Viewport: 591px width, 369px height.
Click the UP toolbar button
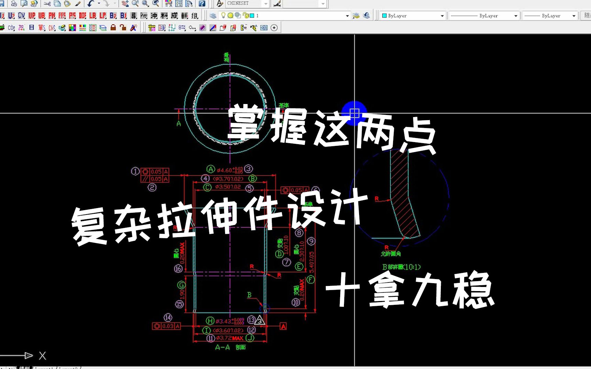pyautogui.click(x=32, y=16)
